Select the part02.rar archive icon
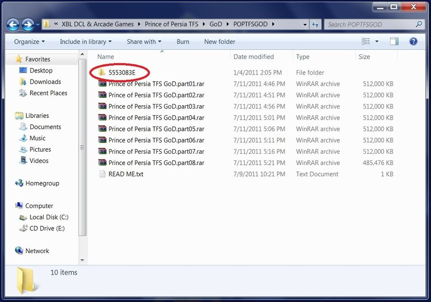431x302 pixels. point(102,95)
